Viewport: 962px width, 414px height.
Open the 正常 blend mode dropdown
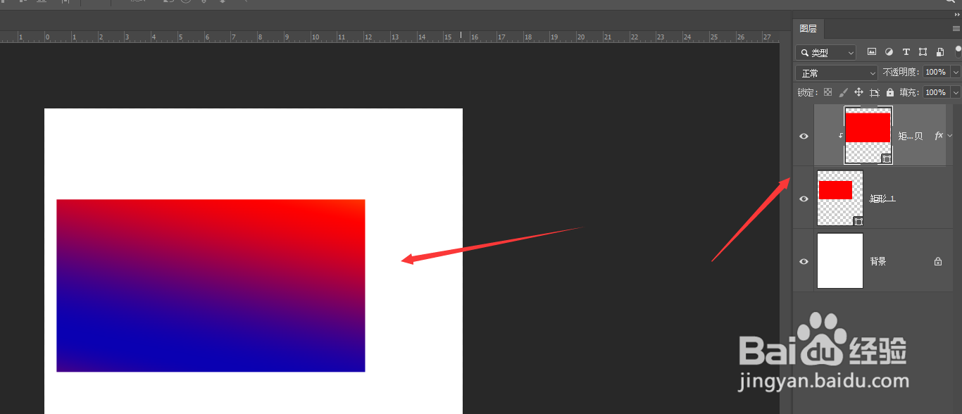point(837,73)
